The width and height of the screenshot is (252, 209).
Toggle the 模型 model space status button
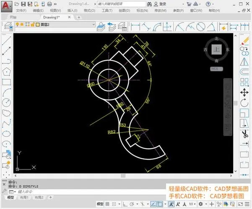click(x=100, y=204)
